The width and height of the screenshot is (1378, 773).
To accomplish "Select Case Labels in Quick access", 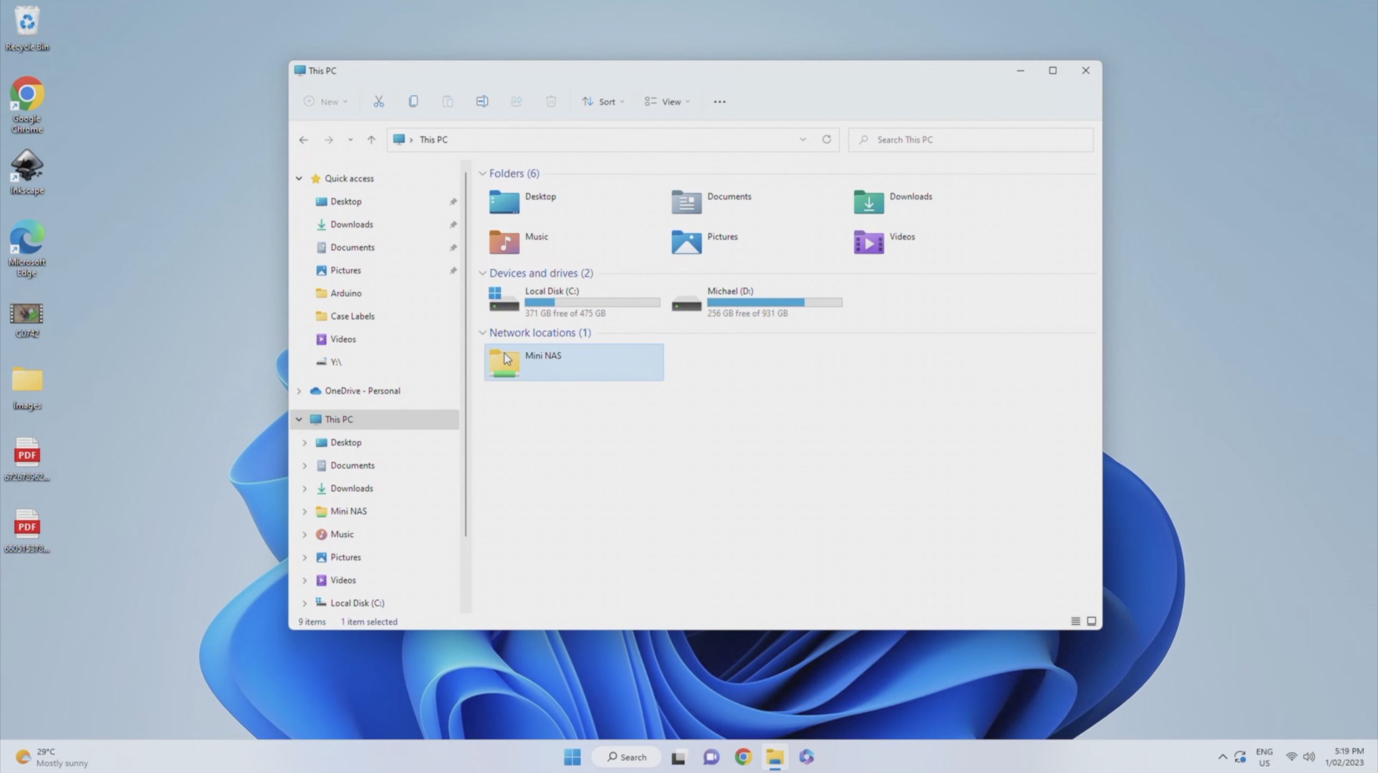I will click(352, 316).
